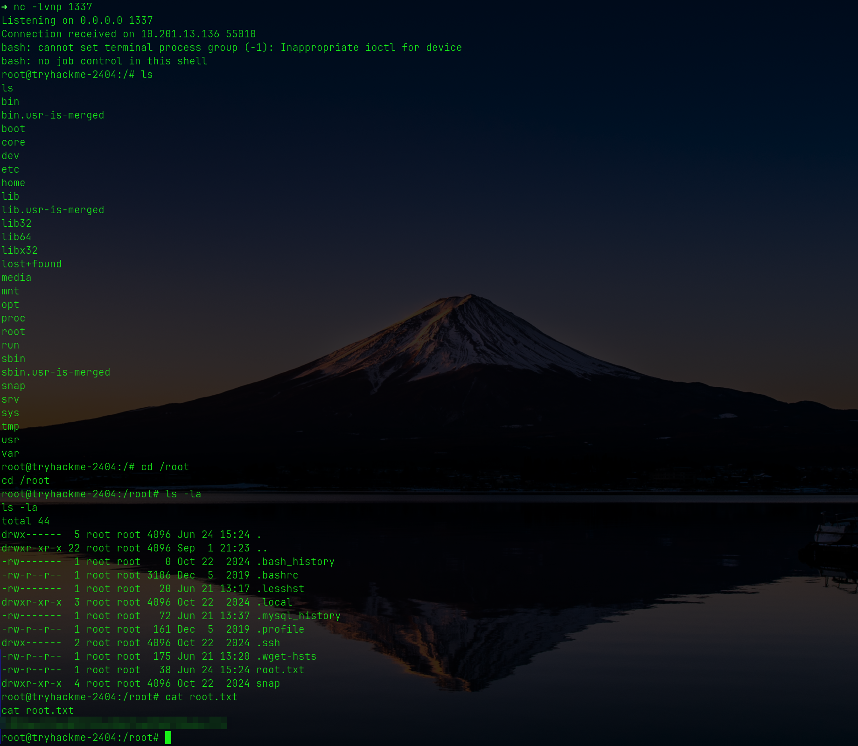Viewport: 858px width, 746px height.
Task: Select the 'ls -la' command at prompt
Action: [183, 494]
